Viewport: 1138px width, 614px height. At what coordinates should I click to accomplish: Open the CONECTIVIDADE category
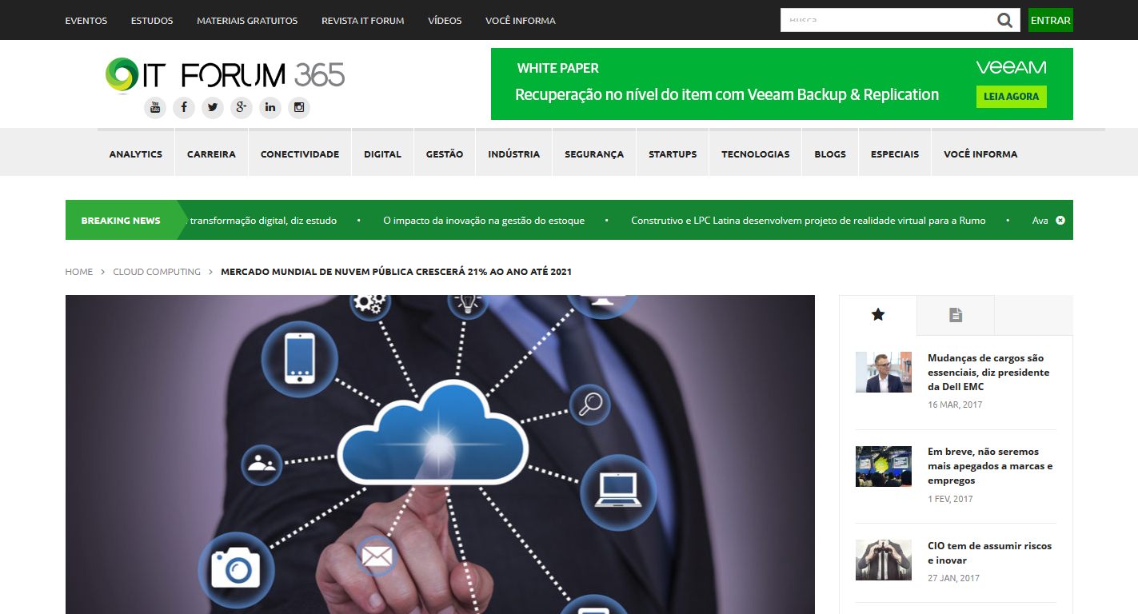300,154
